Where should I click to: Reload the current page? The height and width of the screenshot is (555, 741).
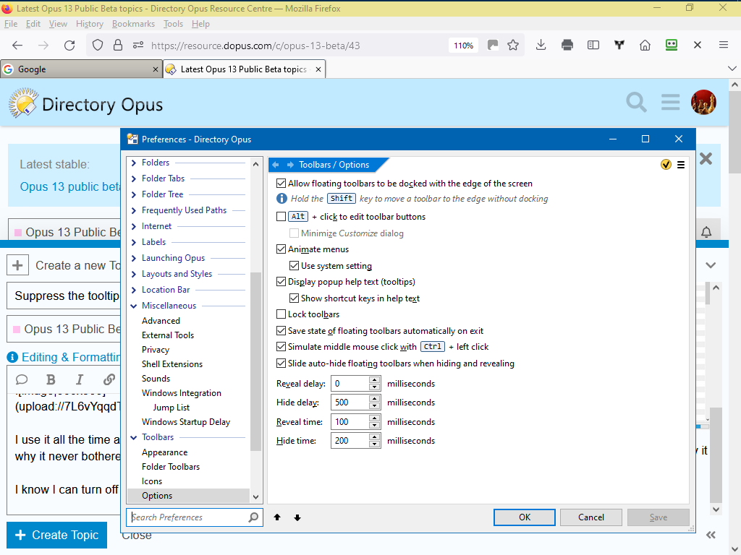[69, 46]
